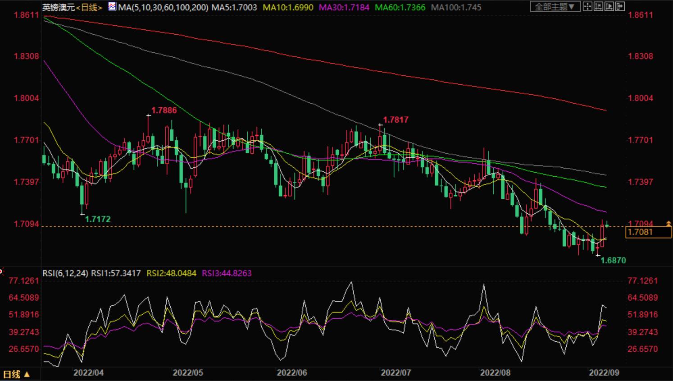Image resolution: width=673 pixels, height=381 pixels.
Task: Click the crosshair cursor icon
Action: 587,6
